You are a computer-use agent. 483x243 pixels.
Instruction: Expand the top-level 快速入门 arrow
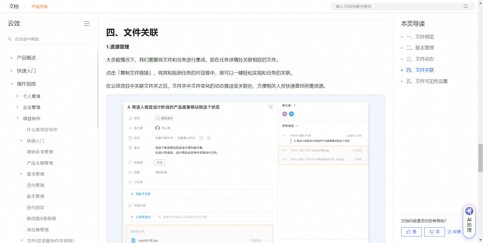(12, 71)
